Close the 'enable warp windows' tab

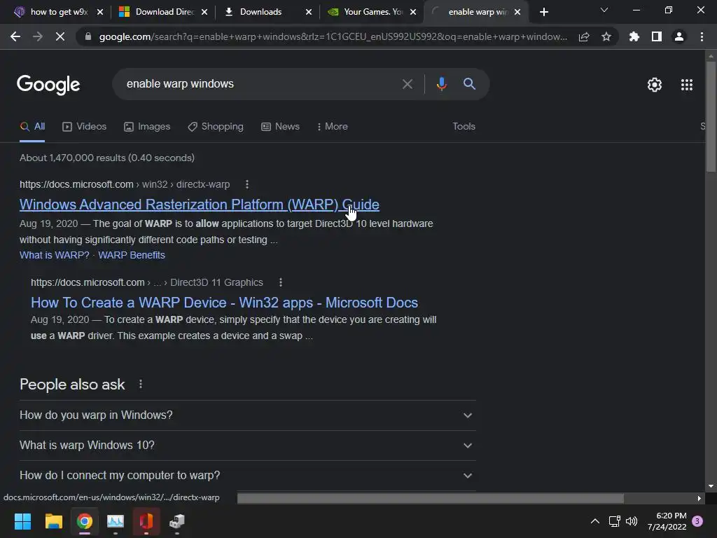517,12
